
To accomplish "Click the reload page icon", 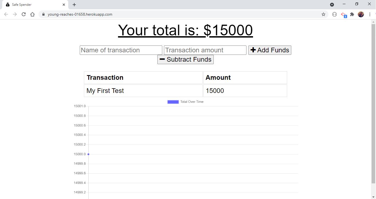I will tap(24, 14).
